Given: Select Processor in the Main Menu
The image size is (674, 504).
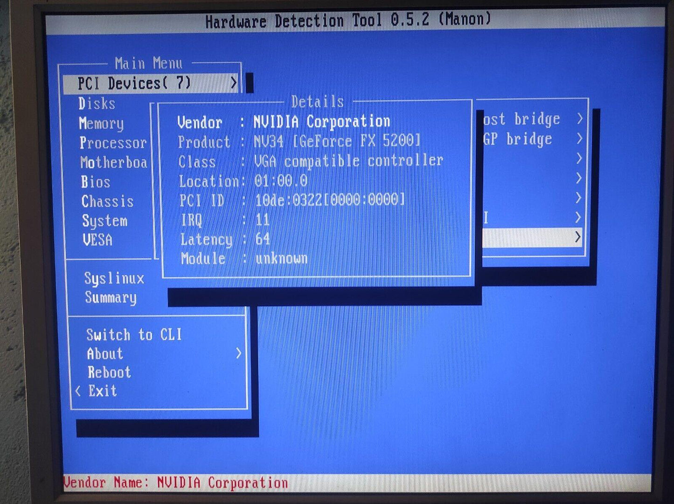Looking at the screenshot, I should click(113, 143).
